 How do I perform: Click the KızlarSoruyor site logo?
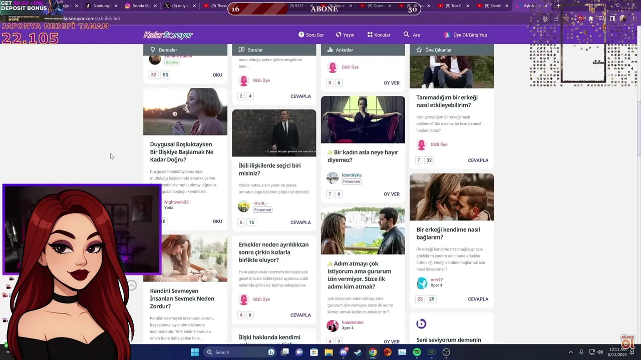coord(168,35)
